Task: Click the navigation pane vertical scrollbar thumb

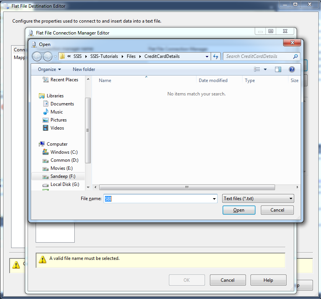Action: (88, 130)
